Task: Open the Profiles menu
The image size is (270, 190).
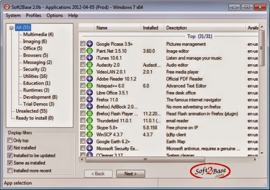Action: coord(34,15)
